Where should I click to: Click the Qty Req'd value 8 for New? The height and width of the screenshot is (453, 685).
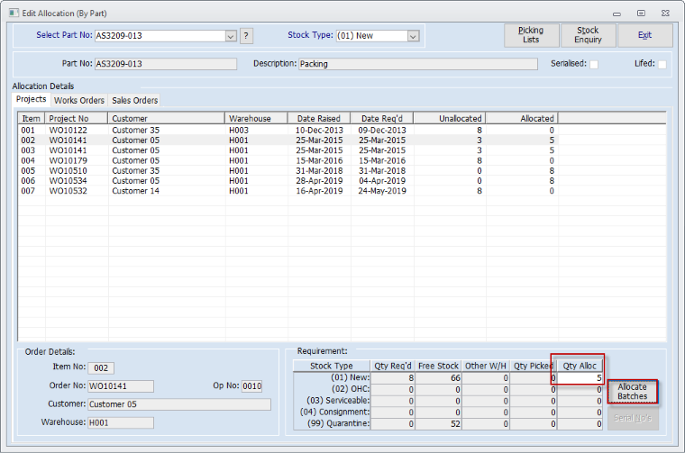pyautogui.click(x=392, y=378)
